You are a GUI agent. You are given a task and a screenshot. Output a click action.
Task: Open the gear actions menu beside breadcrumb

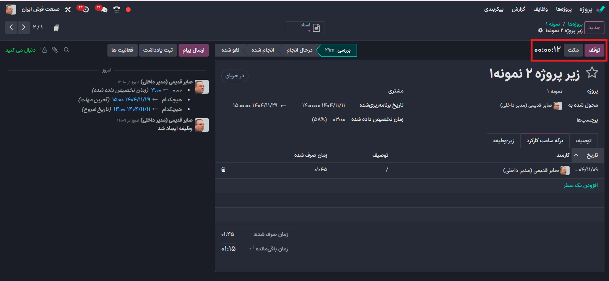pyautogui.click(x=540, y=31)
